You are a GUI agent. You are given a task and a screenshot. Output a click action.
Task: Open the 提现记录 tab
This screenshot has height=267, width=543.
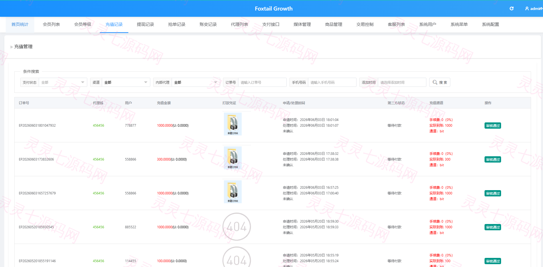coord(145,24)
